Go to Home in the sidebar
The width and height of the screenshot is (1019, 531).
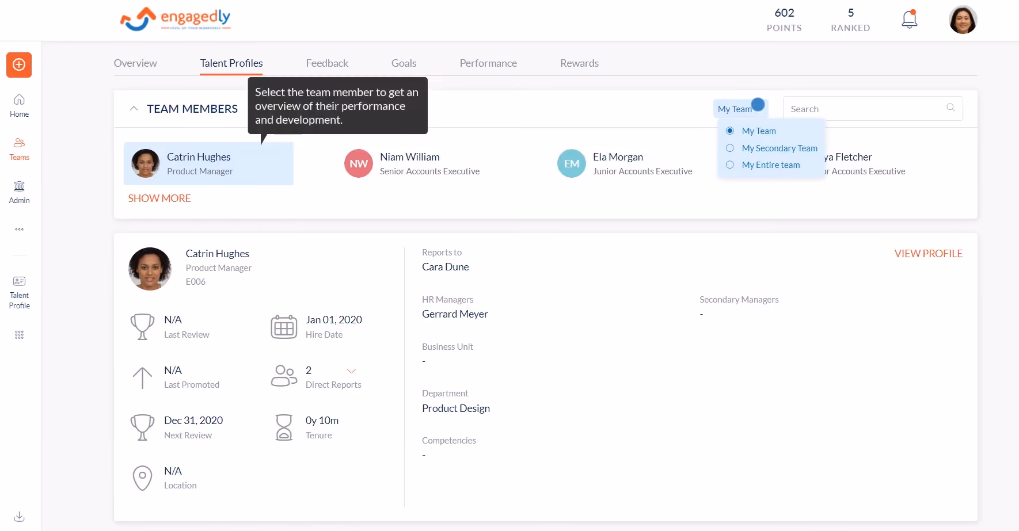[19, 106]
